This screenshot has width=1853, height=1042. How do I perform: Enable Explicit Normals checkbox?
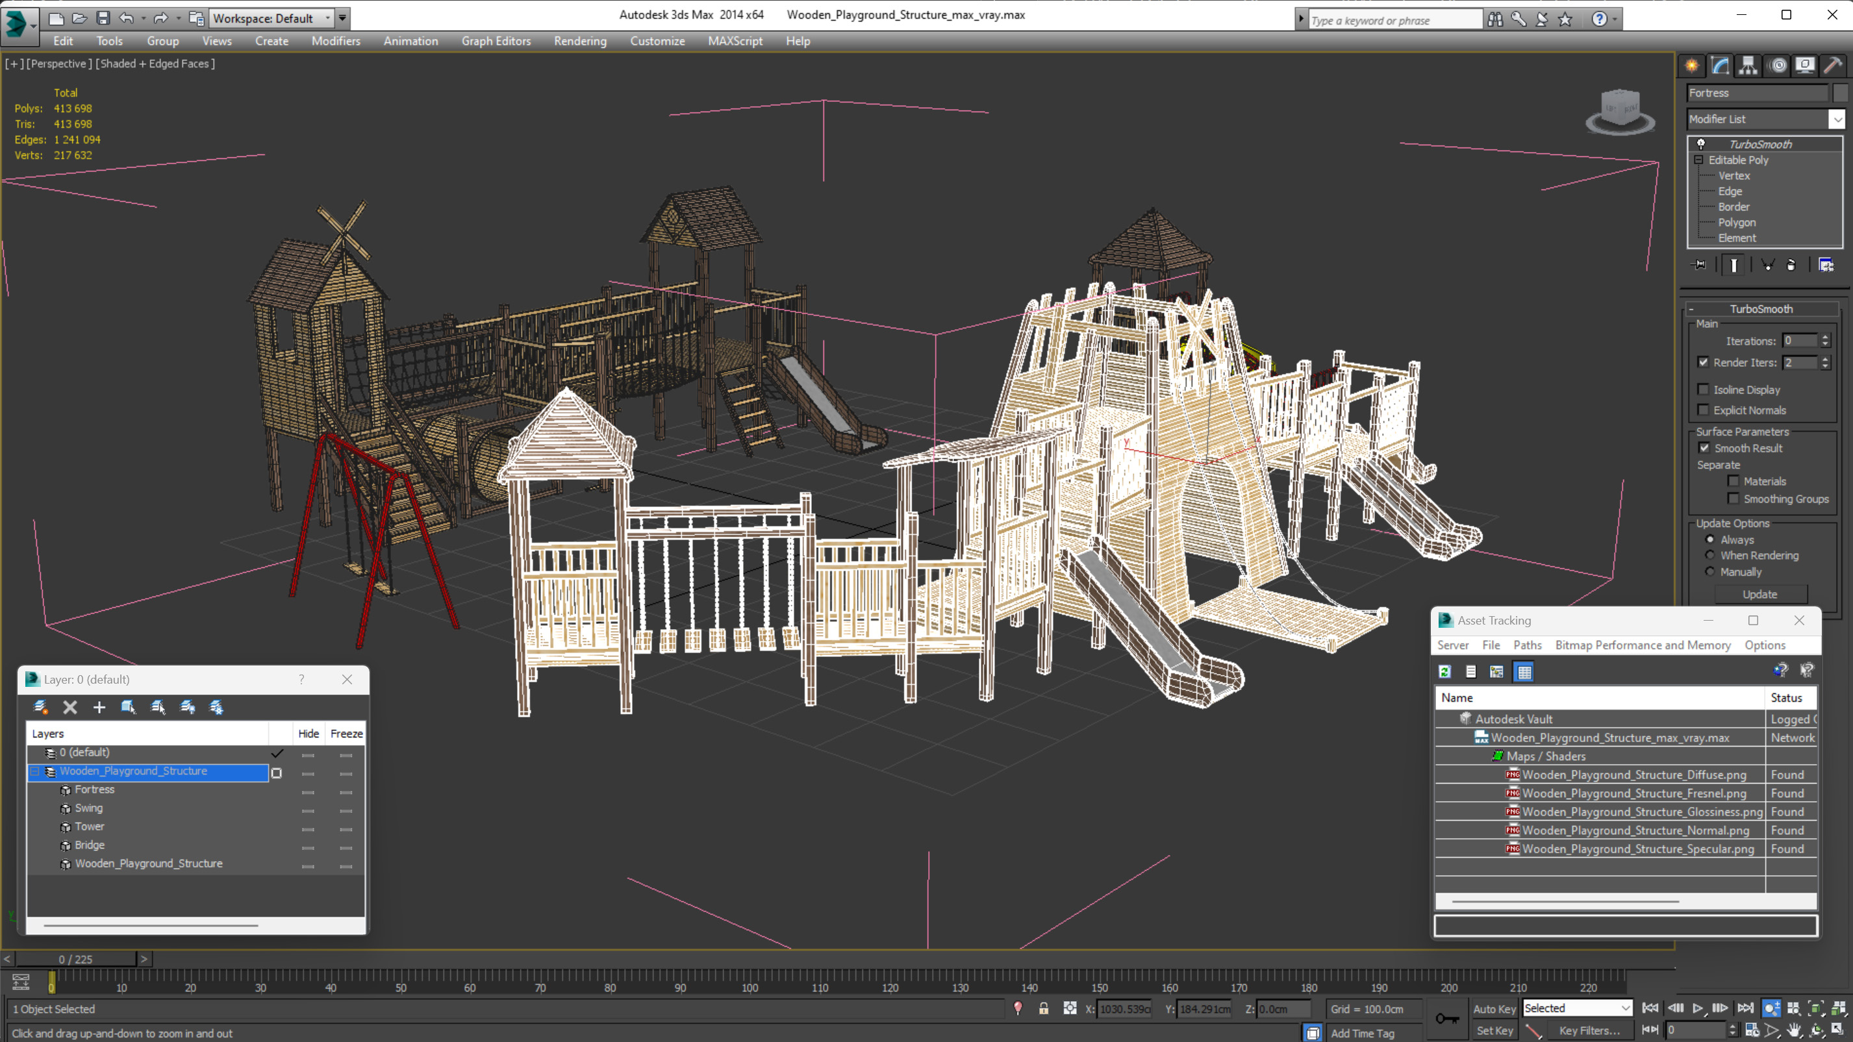[x=1704, y=410]
